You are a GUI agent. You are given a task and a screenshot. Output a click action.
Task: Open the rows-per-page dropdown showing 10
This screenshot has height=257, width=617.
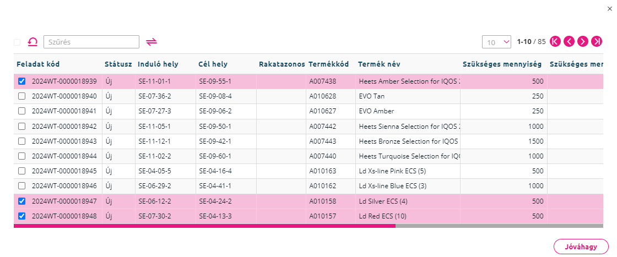[x=496, y=42]
